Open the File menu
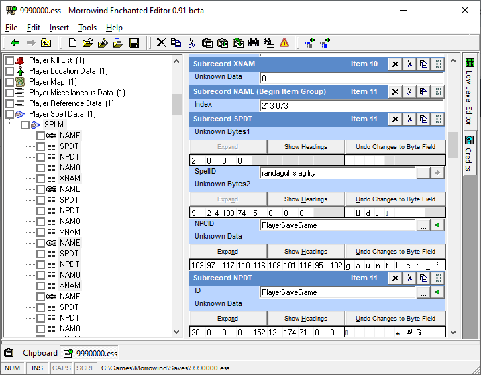 point(11,28)
